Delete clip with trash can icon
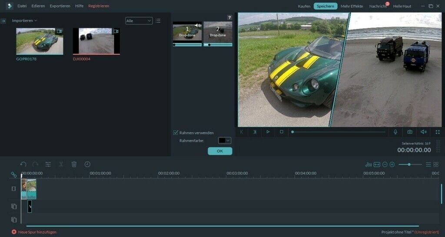 [x=74, y=164]
